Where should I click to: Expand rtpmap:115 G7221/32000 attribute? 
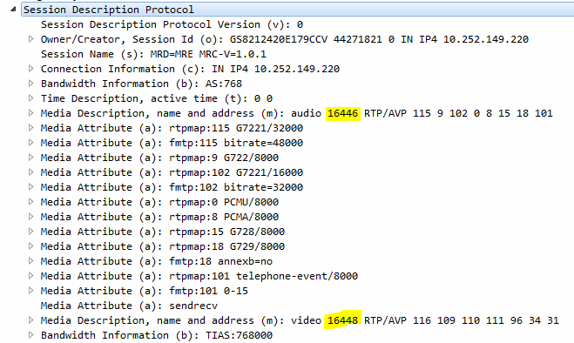click(31, 128)
